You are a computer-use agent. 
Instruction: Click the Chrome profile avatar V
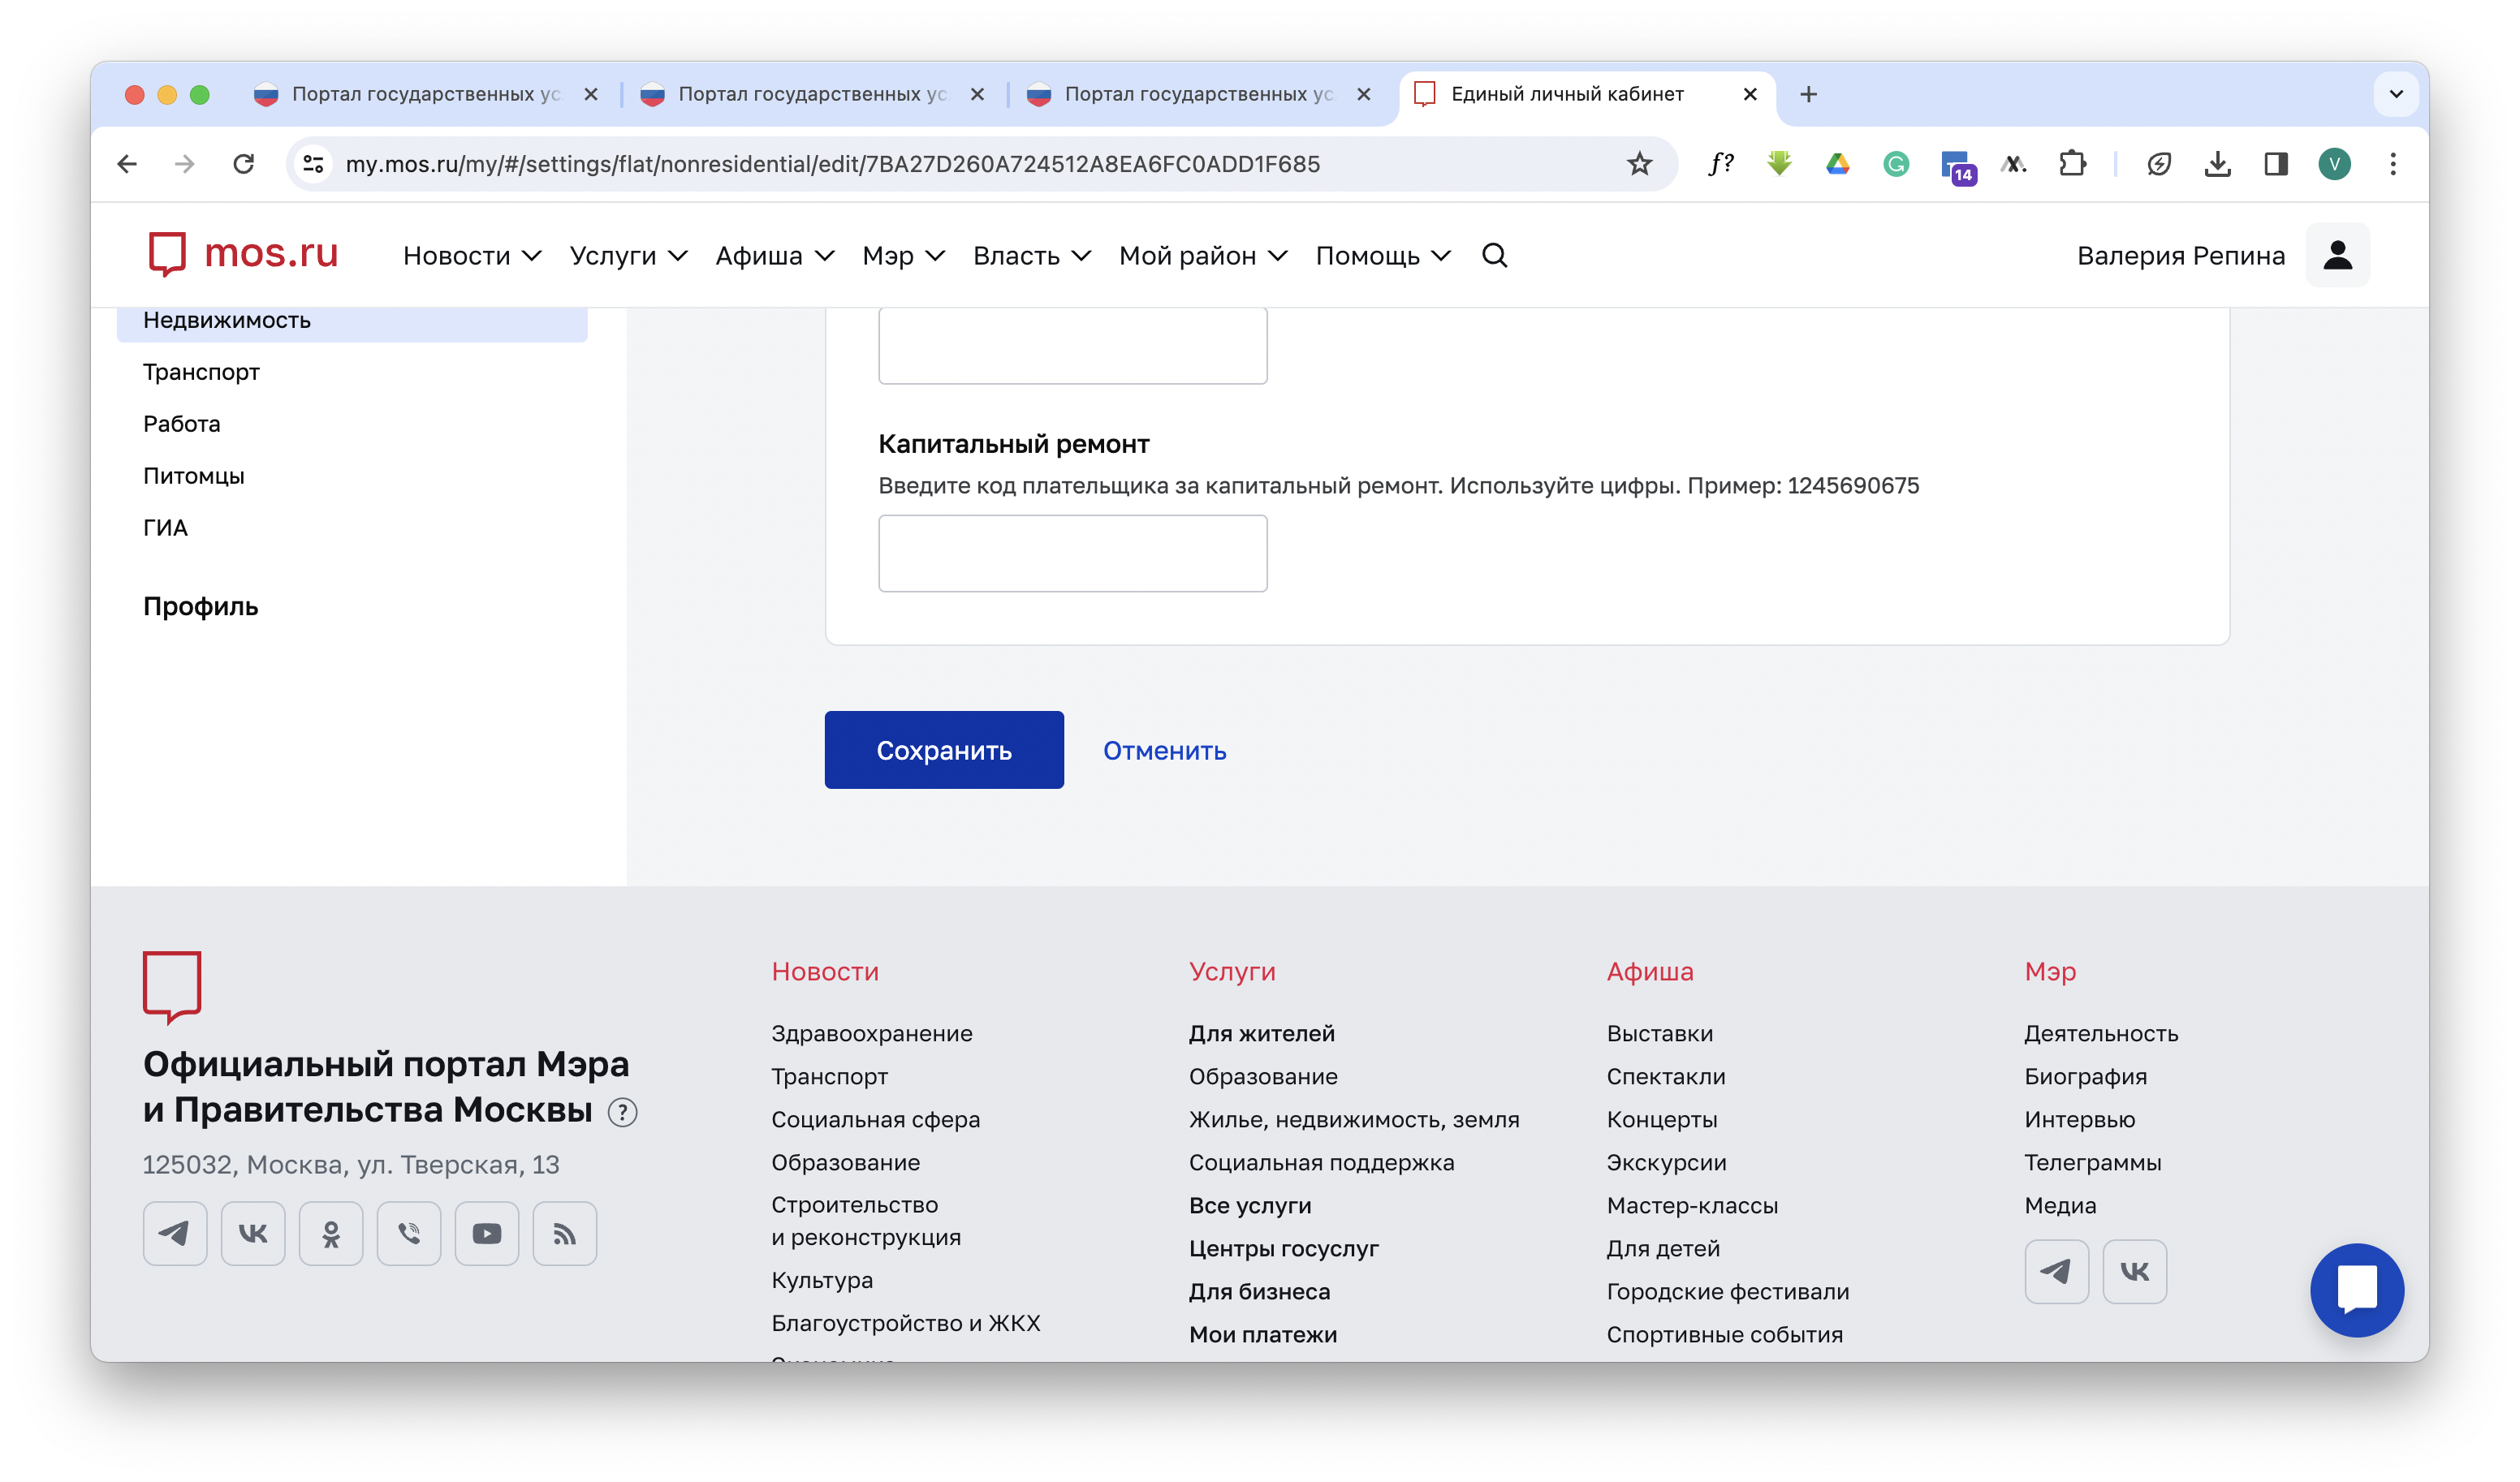tap(2334, 164)
